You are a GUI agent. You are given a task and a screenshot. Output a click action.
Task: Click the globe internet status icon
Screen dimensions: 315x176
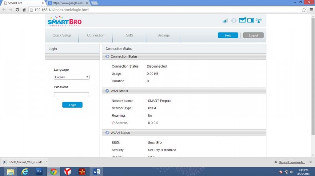pos(234,21)
